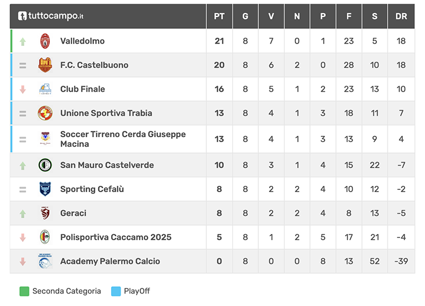Click the green Seconda Categoria legend swatch
Viewport: 425px width, 306px height.
tap(24, 291)
